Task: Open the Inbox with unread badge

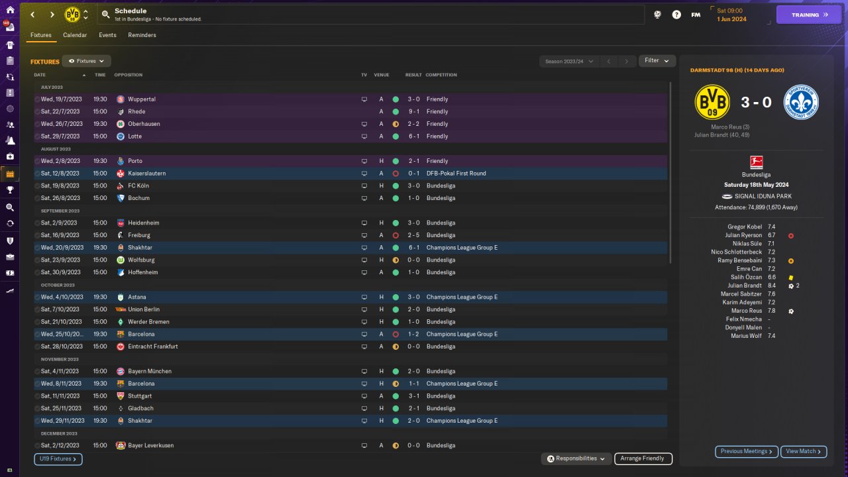Action: coord(9,26)
